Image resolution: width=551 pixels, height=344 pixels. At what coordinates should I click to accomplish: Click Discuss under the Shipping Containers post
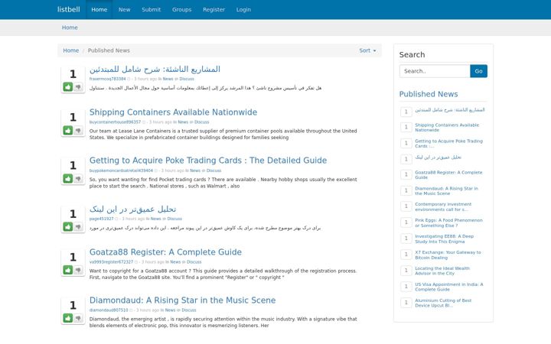click(x=202, y=122)
